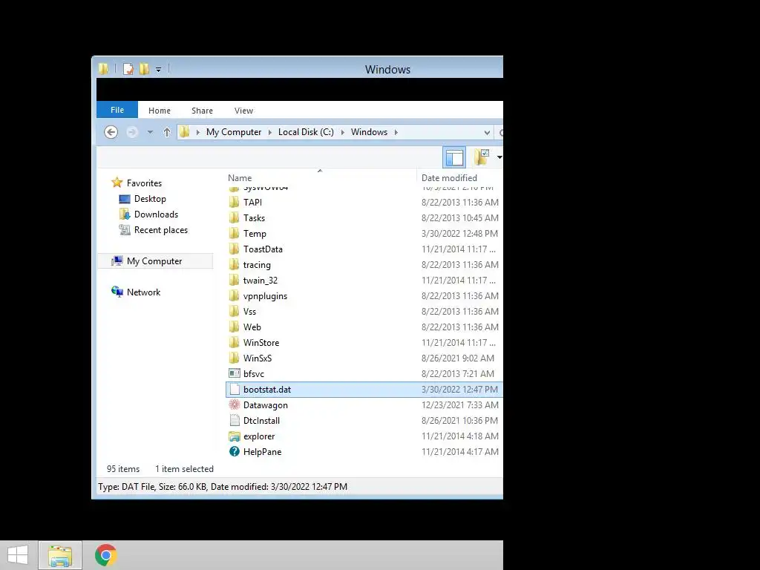760x570 pixels.
Task: Click bfsvc date 8/22/2013 7:21 AM
Action: (457, 374)
